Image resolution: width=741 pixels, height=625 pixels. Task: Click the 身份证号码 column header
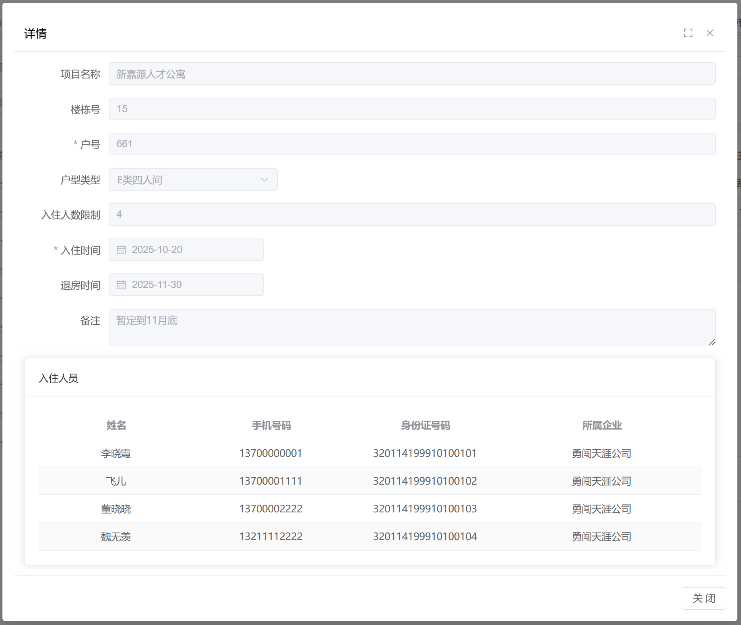[425, 425]
